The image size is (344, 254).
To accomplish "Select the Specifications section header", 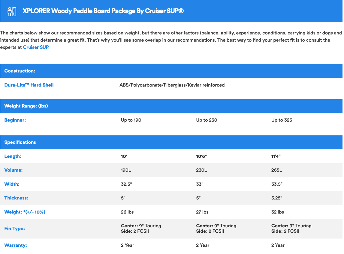I will pyautogui.click(x=20, y=142).
